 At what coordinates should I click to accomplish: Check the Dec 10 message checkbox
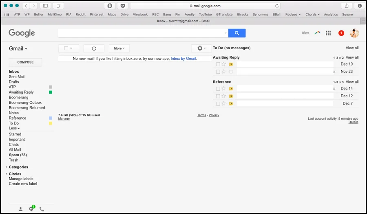click(218, 64)
